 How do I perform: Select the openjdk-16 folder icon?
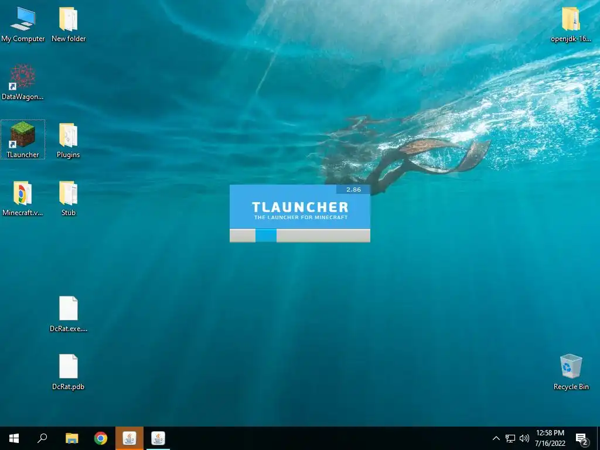pyautogui.click(x=571, y=24)
